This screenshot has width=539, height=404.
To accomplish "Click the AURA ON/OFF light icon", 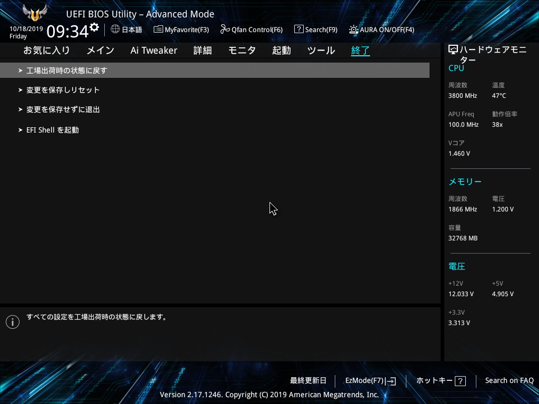I will point(353,29).
